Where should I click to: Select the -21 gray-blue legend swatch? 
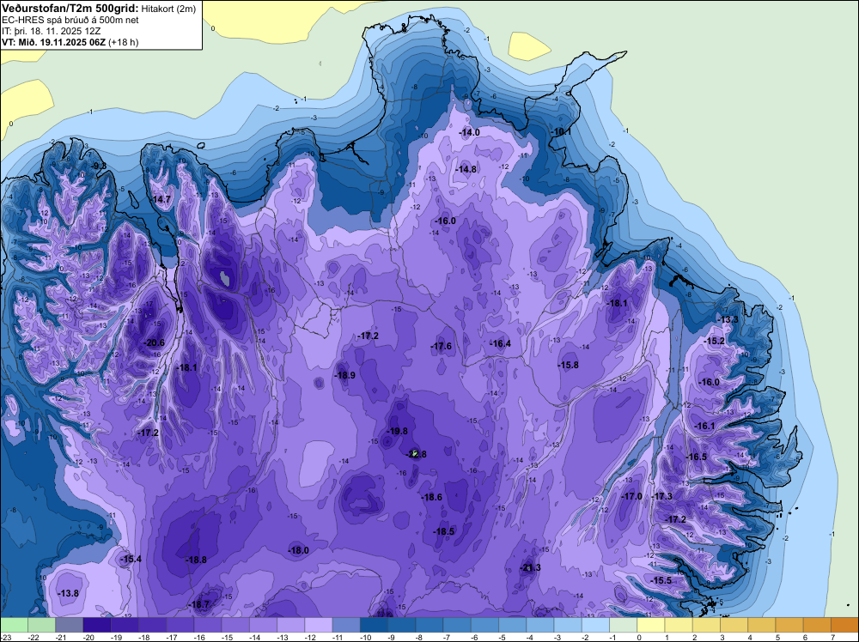point(69,625)
